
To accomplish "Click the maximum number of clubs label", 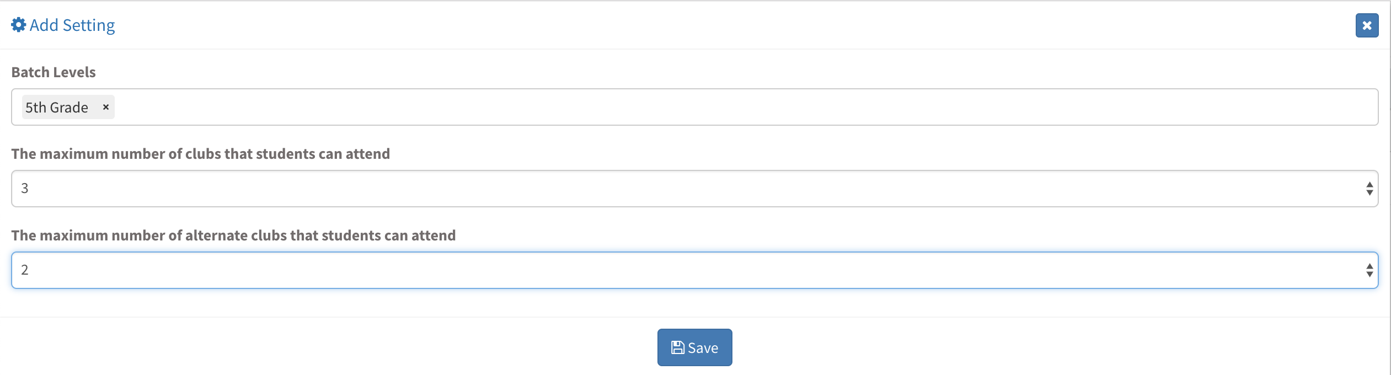I will 200,154.
